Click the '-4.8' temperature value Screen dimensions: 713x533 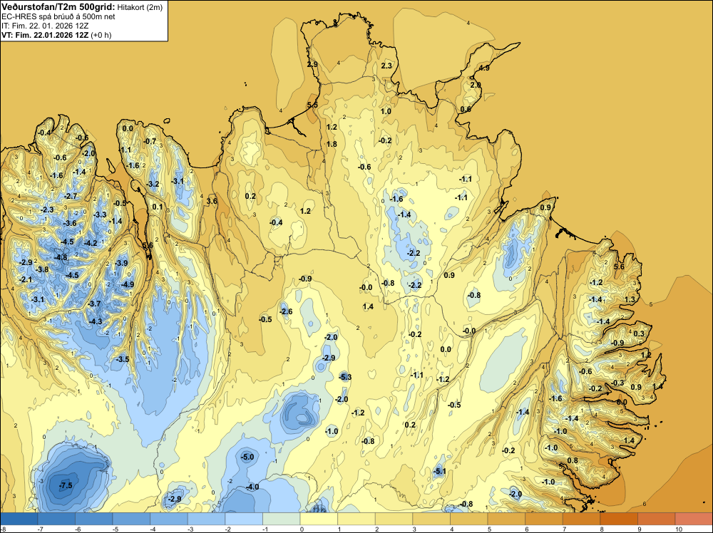point(61,258)
